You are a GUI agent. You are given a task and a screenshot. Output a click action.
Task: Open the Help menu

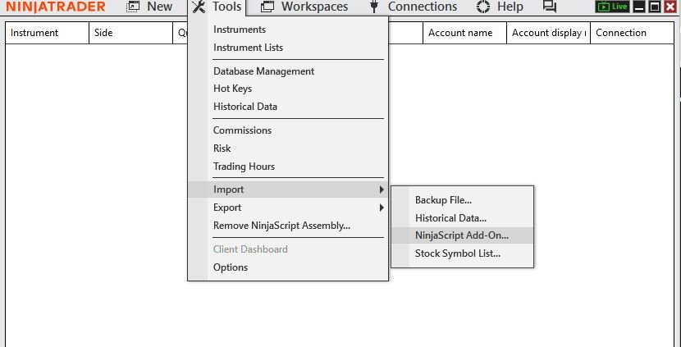pos(510,7)
